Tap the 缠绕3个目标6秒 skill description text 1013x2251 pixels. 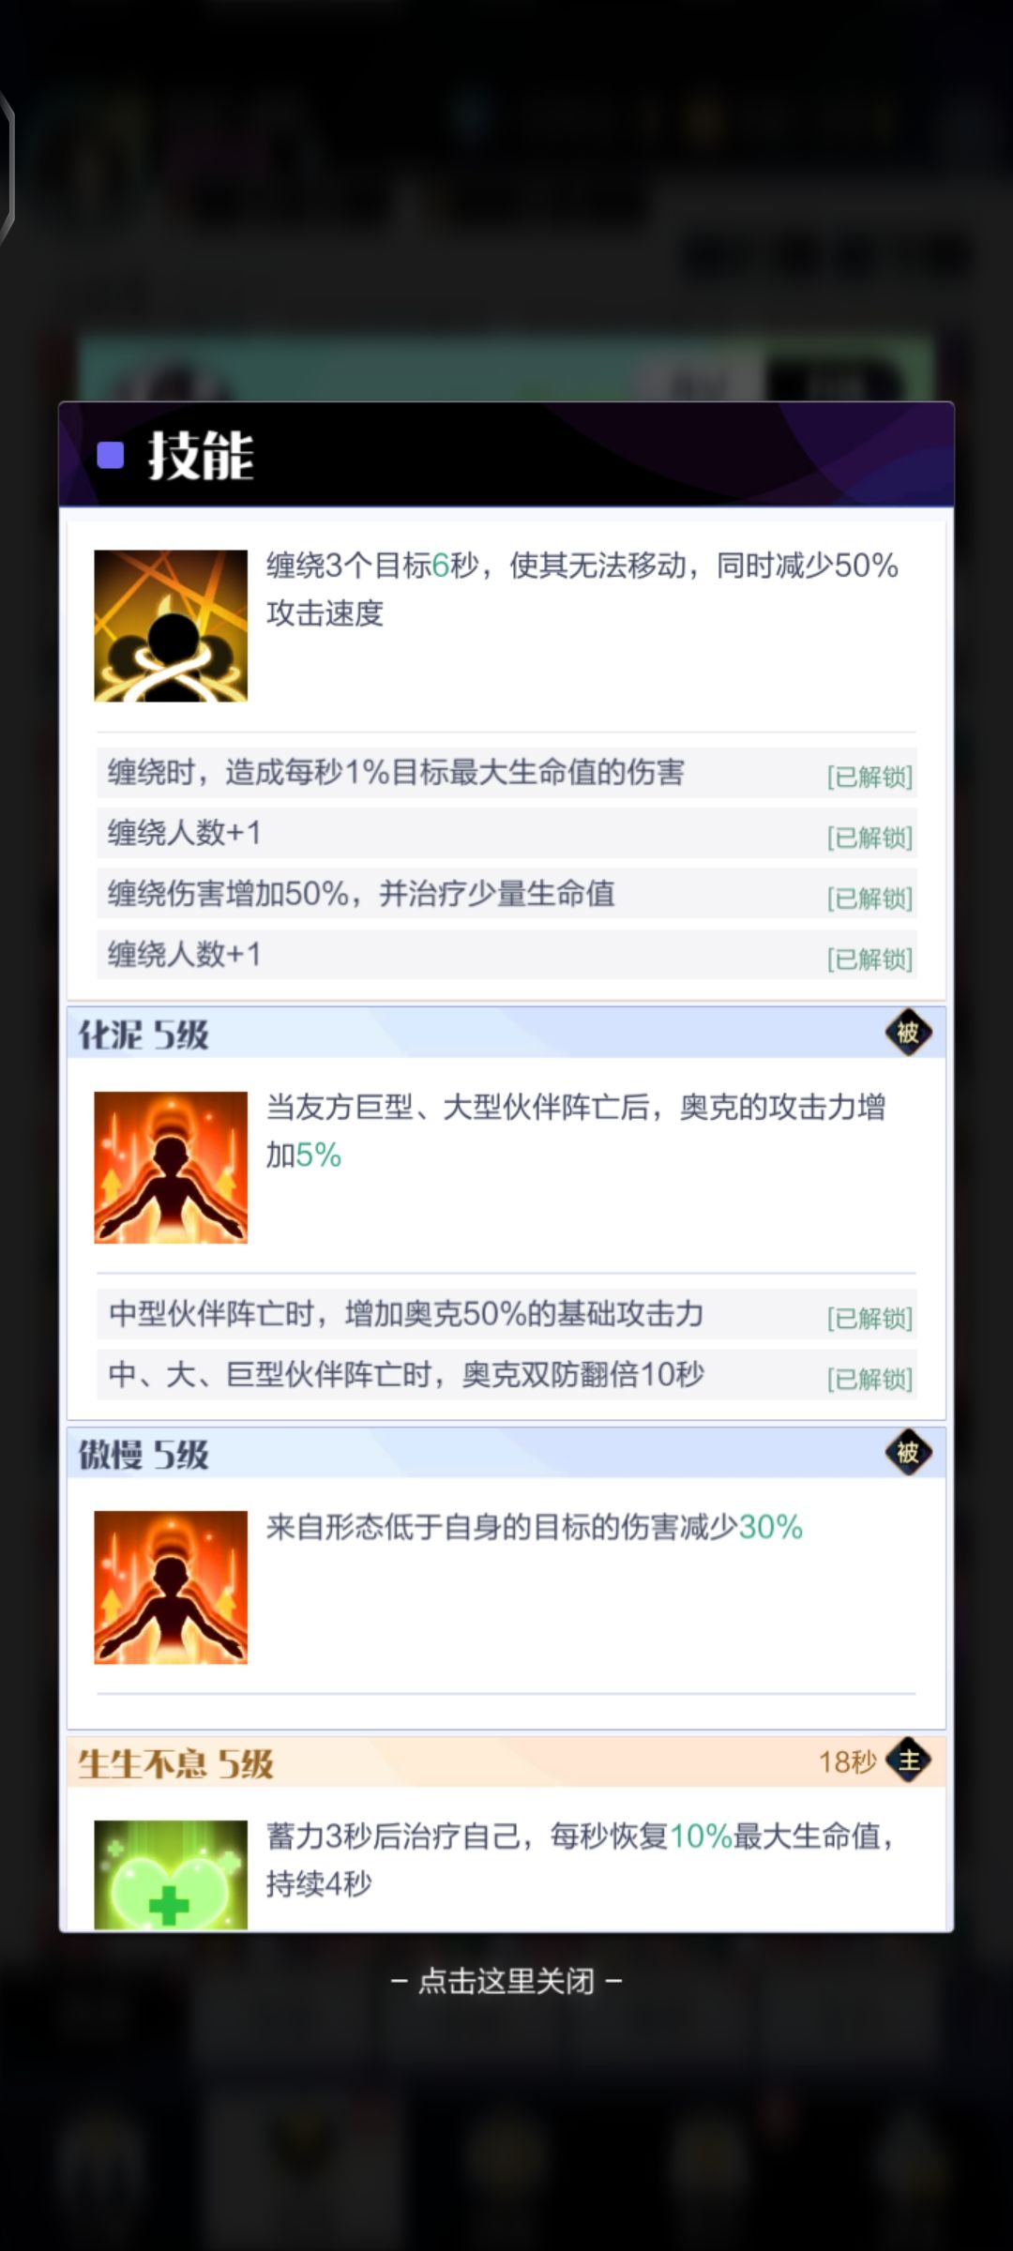[x=582, y=589]
